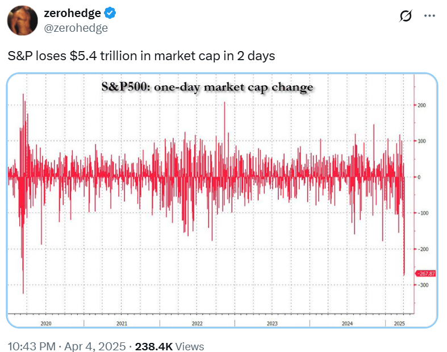Click the 238.4K Views count
The width and height of the screenshot is (447, 352).
coord(169,346)
